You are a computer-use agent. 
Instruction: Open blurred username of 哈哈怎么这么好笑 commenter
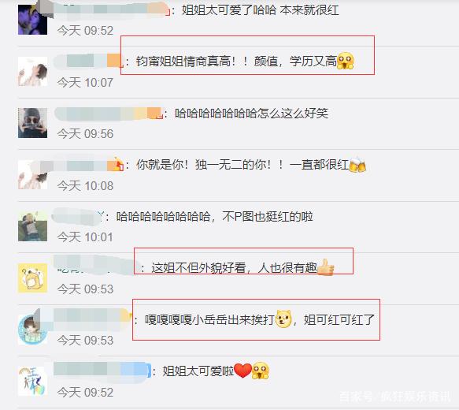pos(109,114)
